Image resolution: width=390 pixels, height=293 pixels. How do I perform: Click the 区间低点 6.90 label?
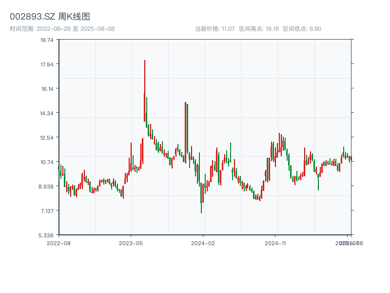(x=302, y=29)
